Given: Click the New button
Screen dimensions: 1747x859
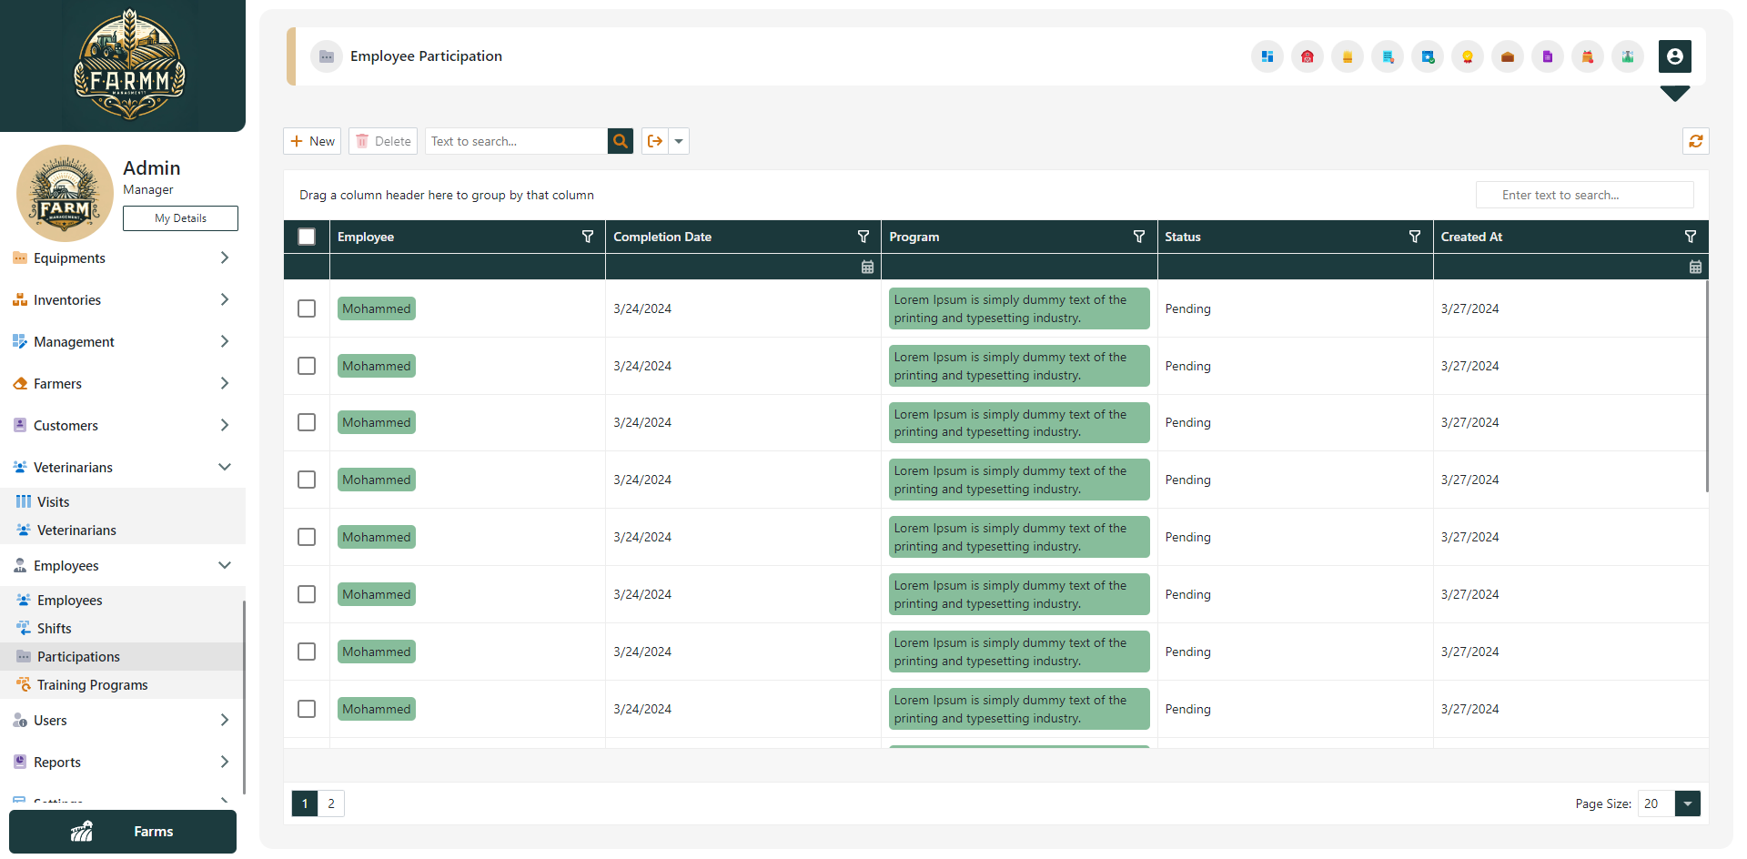Looking at the screenshot, I should pos(312,141).
